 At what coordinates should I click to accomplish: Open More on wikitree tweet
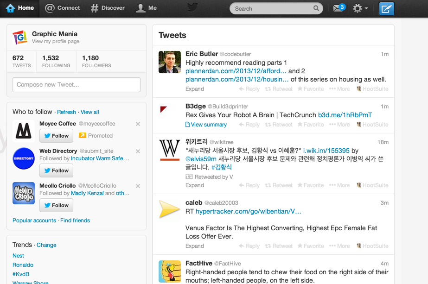(339, 185)
